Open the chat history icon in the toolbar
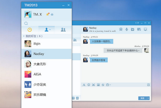 click(148, 85)
